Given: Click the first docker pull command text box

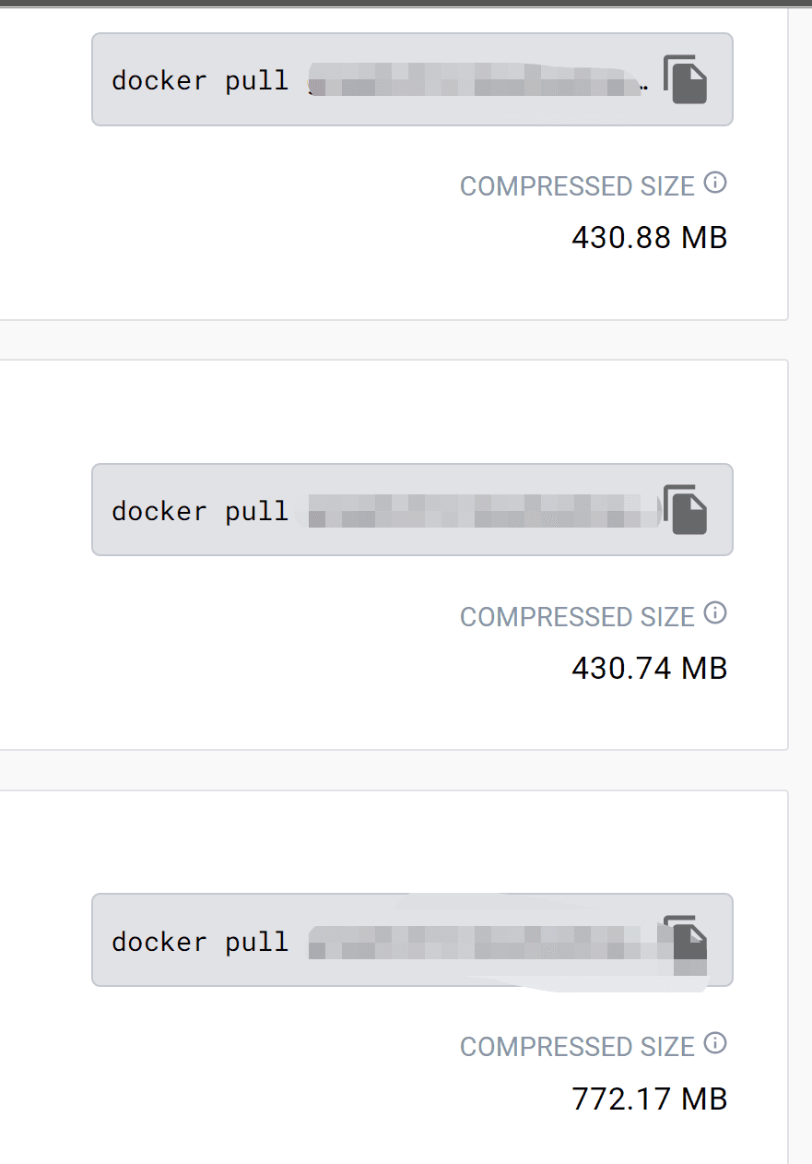Looking at the screenshot, I should point(412,79).
